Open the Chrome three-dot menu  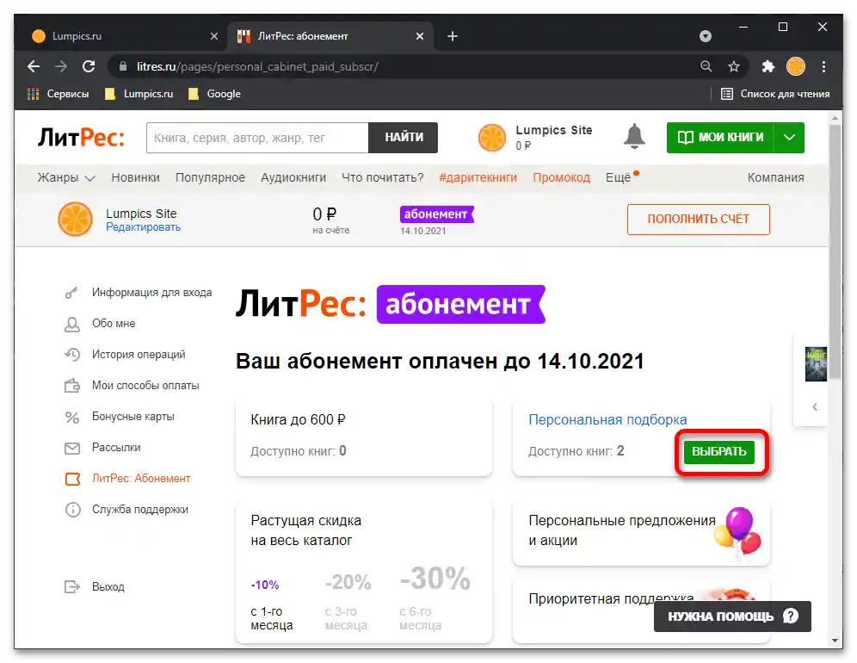click(823, 67)
